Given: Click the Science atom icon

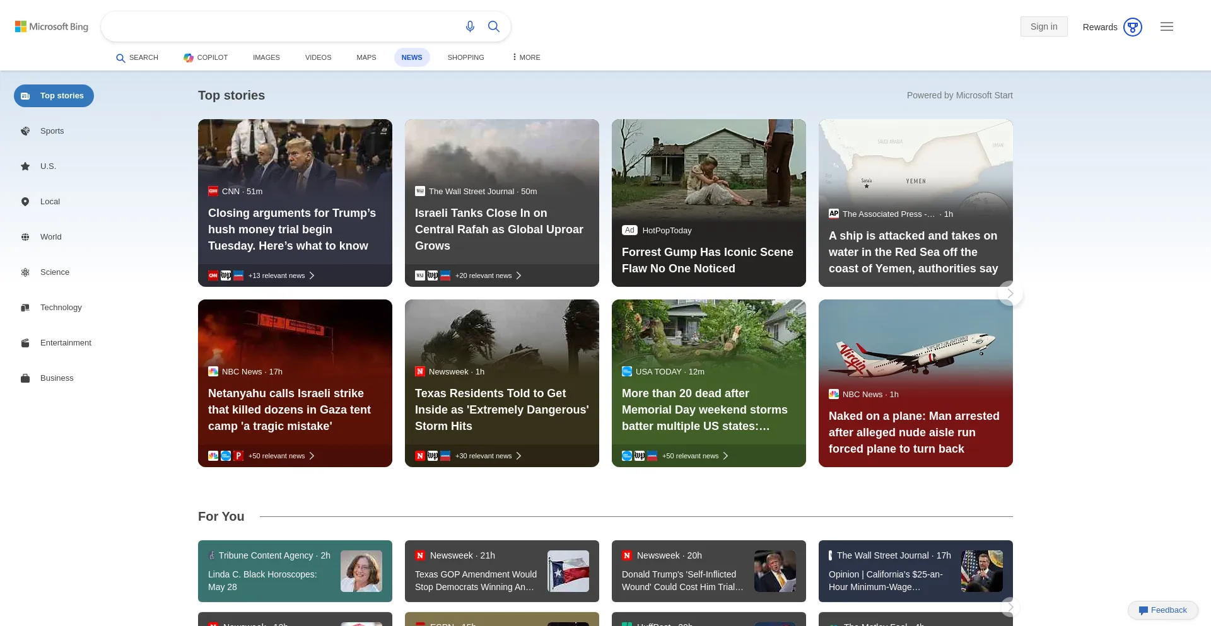Looking at the screenshot, I should (25, 272).
